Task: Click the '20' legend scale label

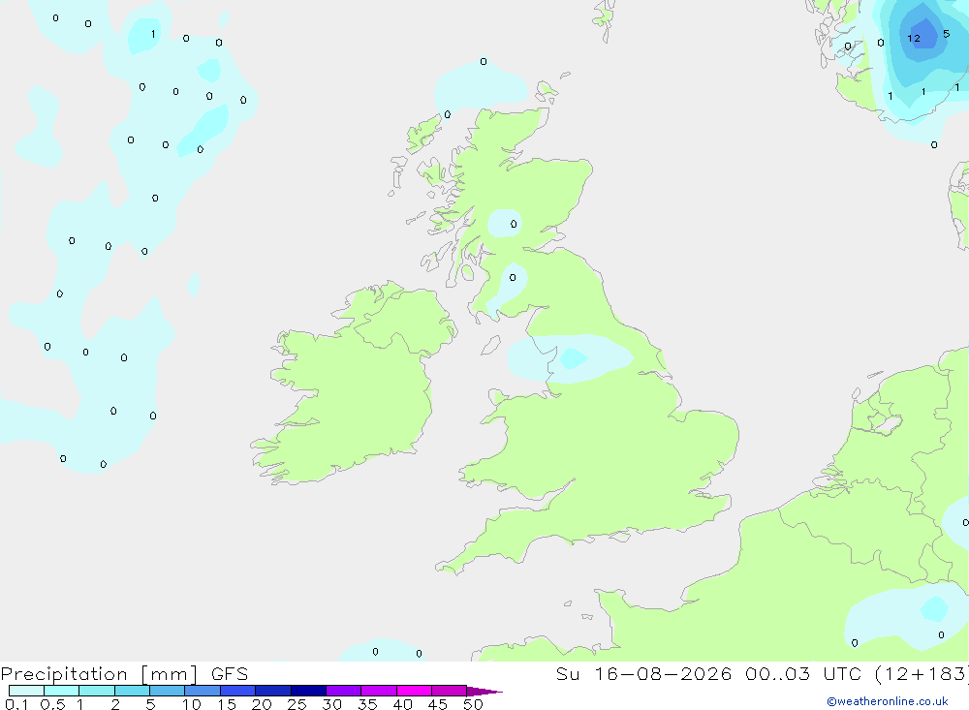Action: [262, 704]
